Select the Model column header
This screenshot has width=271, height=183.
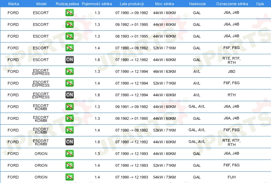click(41, 4)
